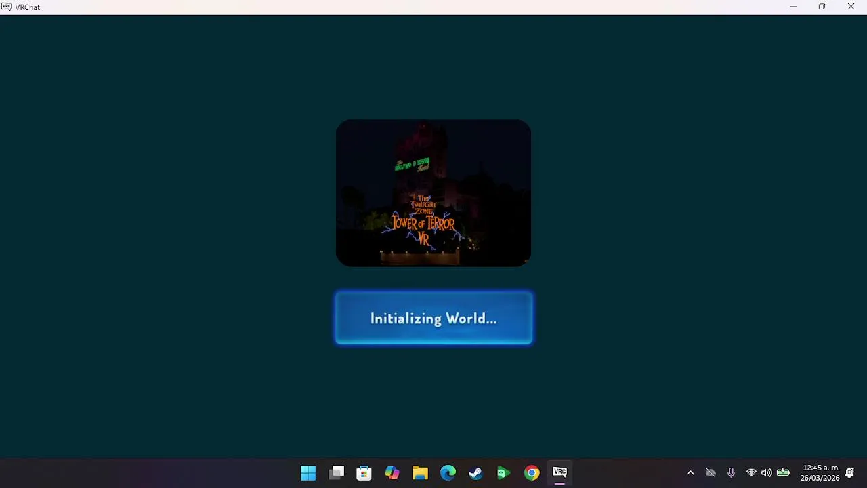Open the Windows Start menu

coord(308,473)
